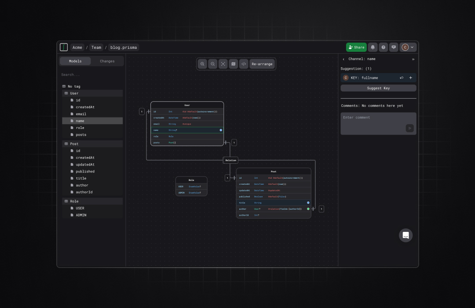Click the name row in User table
Viewport: 475px width, 308px height.
(187, 130)
